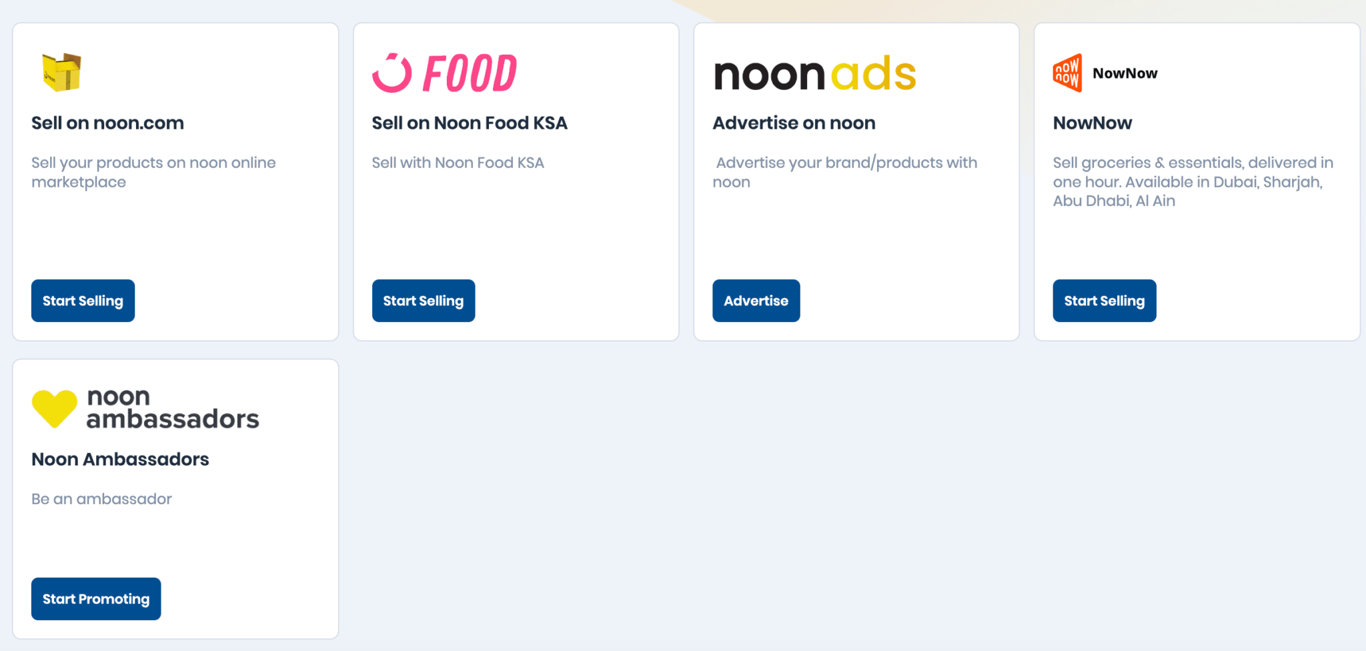Viewport: 1366px width, 651px height.
Task: Click Start Selling on the noon.com card
Action: tap(83, 300)
